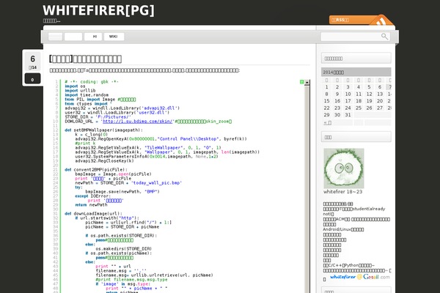Viewport: 440px width, 293px height.
Task: Click 'advapi32.RegCloseKey(k)' code line
Action: (104, 161)
